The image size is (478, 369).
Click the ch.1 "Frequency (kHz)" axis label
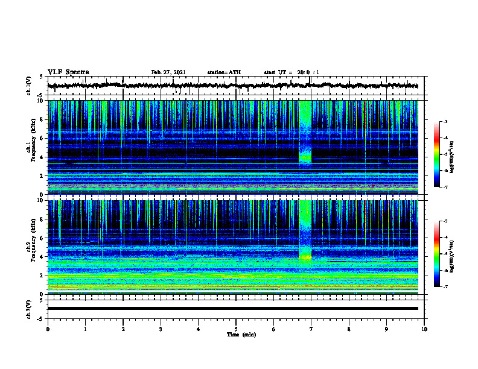click(x=33, y=140)
